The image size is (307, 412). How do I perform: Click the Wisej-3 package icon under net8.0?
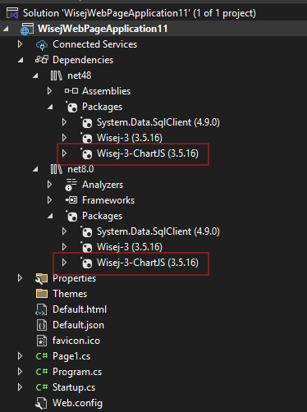tap(86, 247)
